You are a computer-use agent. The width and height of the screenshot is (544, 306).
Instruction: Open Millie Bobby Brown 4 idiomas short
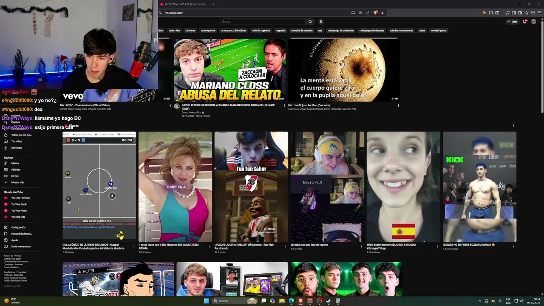point(403,187)
